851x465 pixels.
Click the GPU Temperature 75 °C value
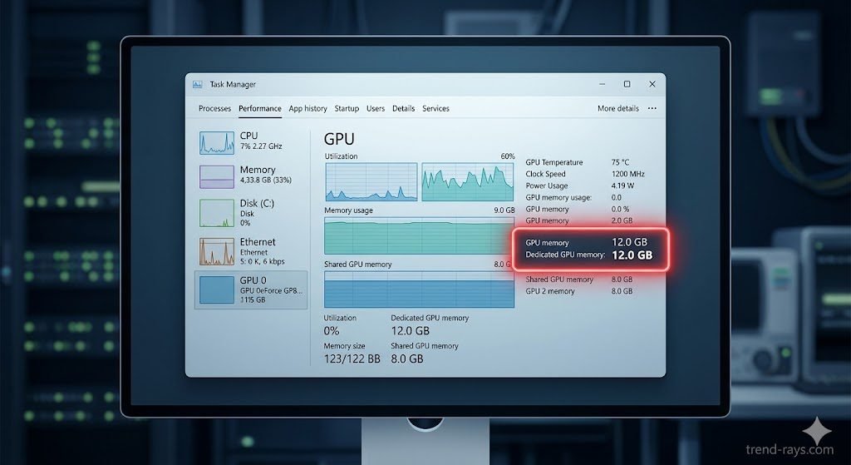(x=620, y=162)
